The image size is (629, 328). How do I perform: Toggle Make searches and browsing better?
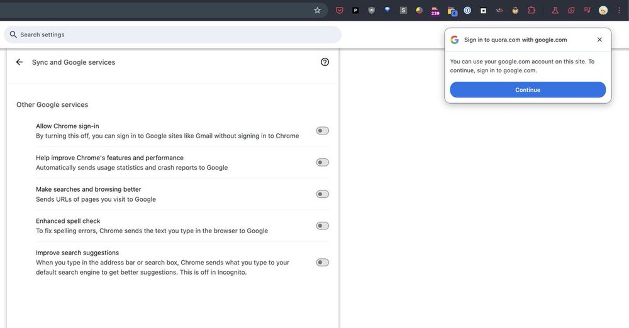tap(323, 194)
